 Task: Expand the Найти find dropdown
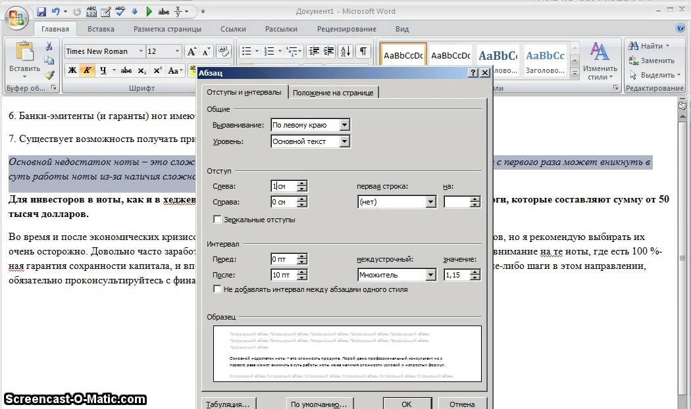tap(667, 46)
